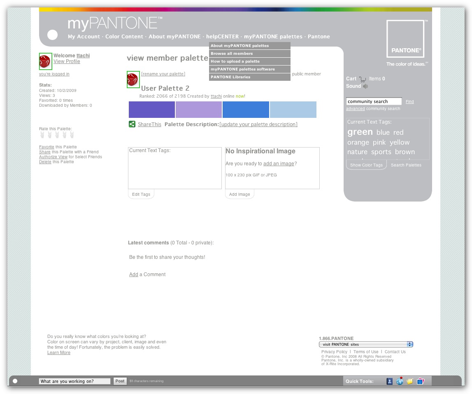Rate the palette with the third hand icon
The height and width of the screenshot is (394, 472).
(x=57, y=134)
